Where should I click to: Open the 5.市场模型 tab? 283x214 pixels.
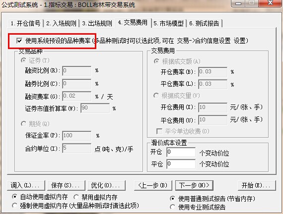169,23
